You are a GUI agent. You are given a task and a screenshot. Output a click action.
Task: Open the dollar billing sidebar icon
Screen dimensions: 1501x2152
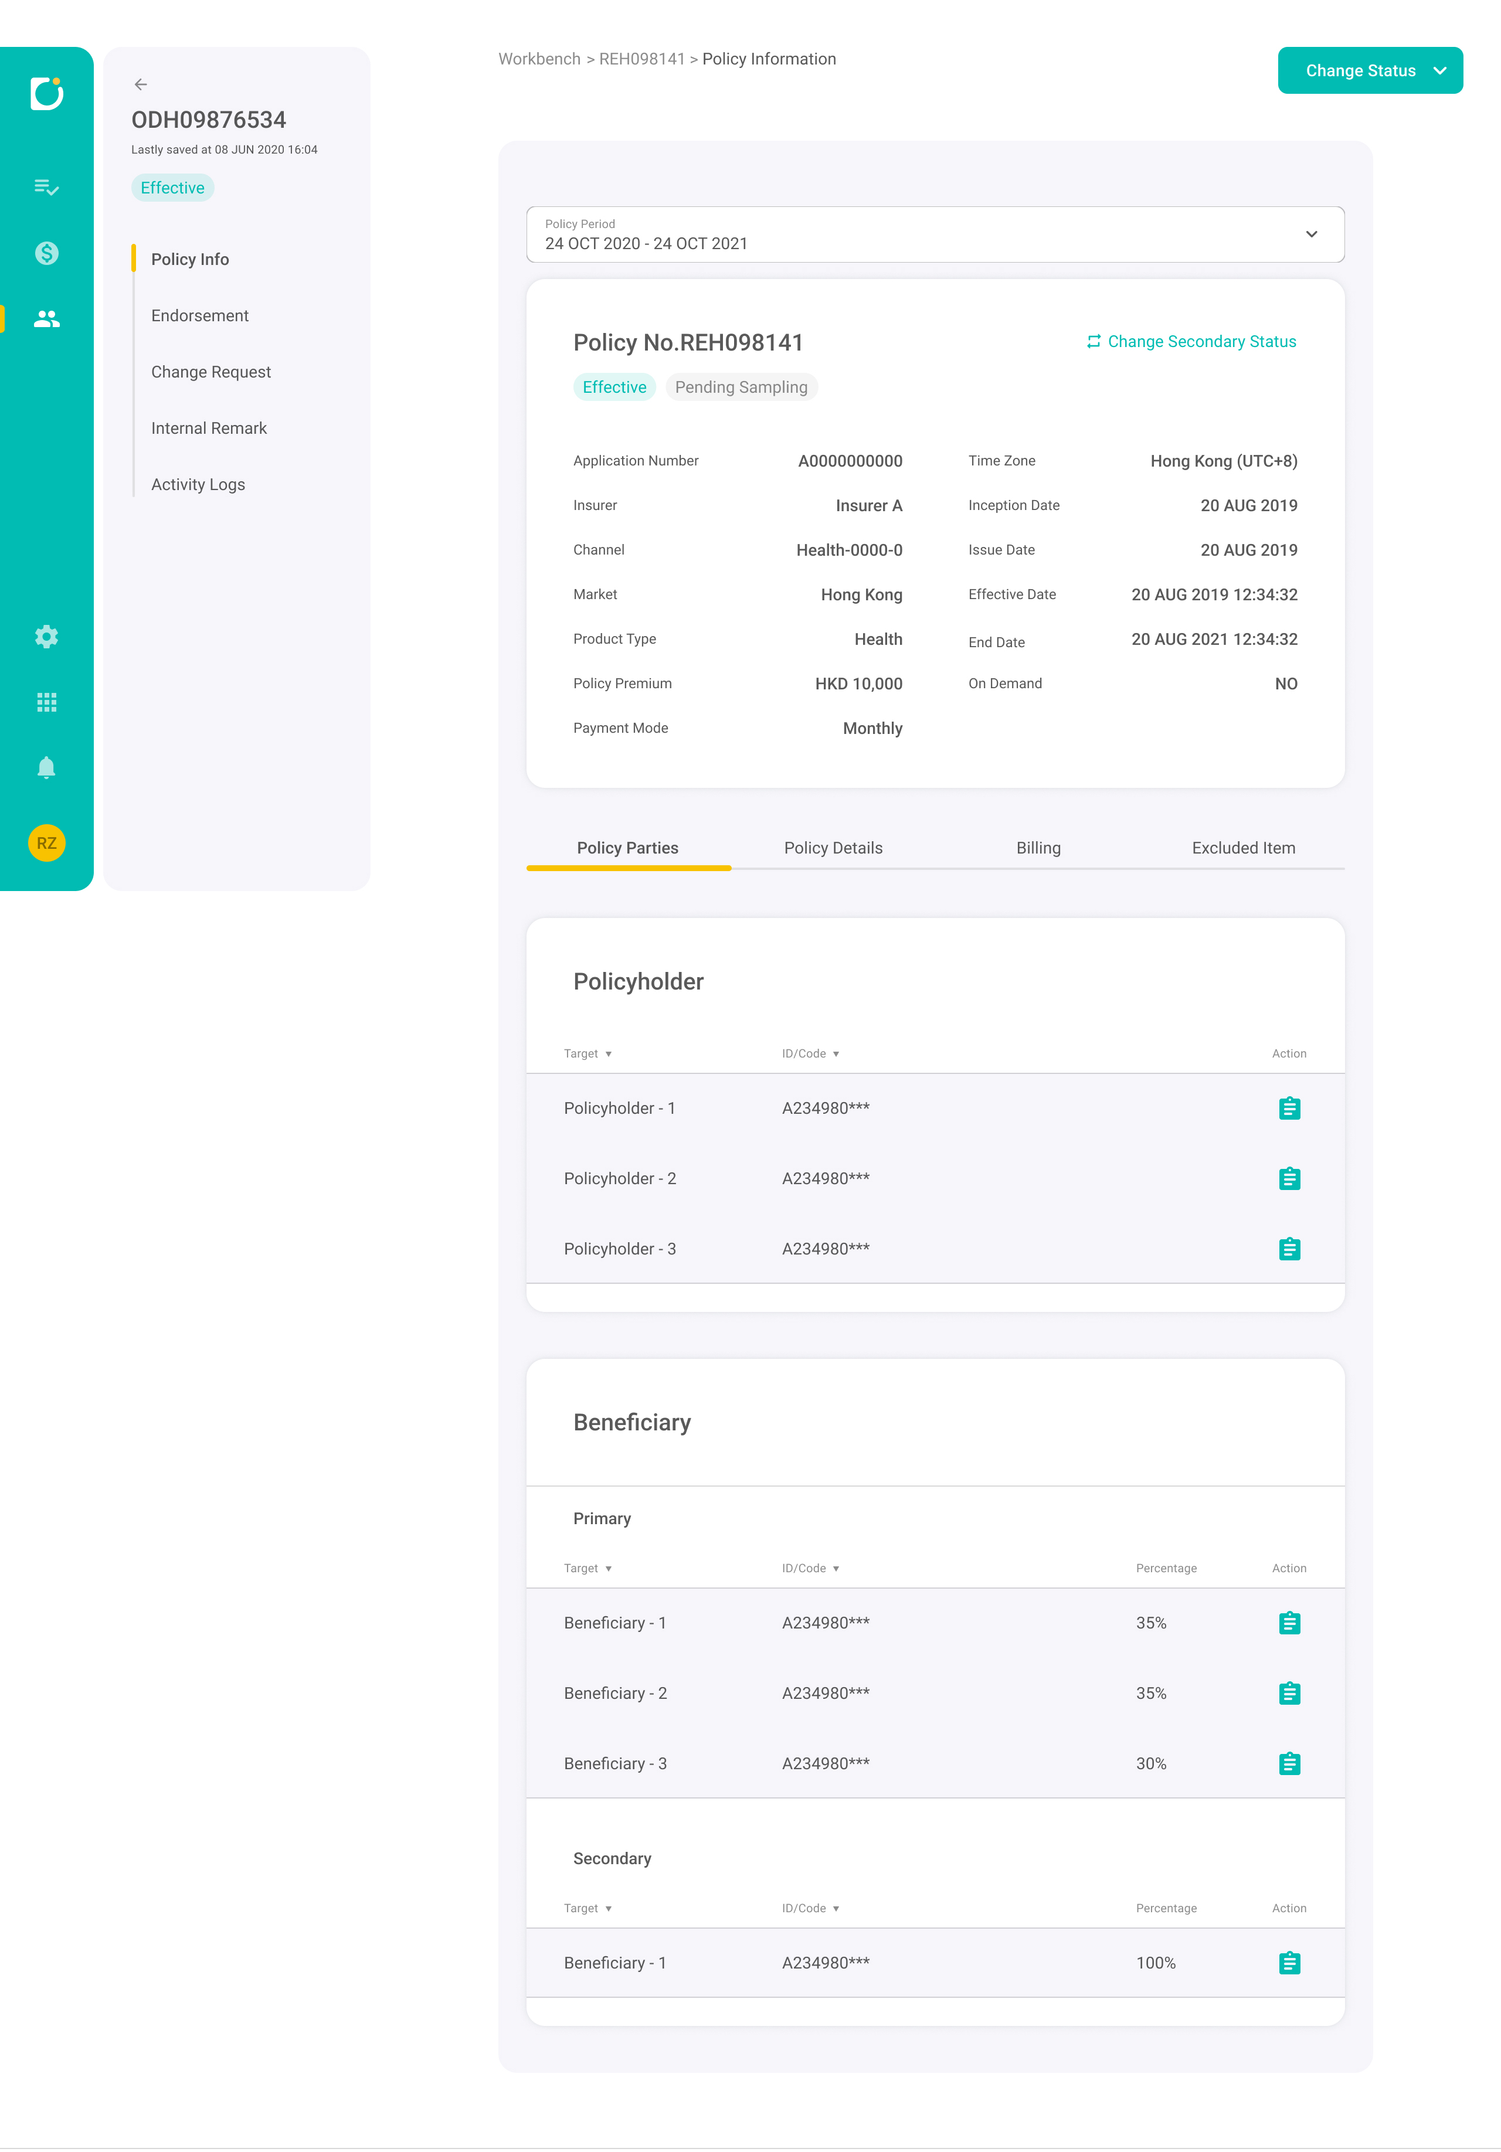click(46, 253)
